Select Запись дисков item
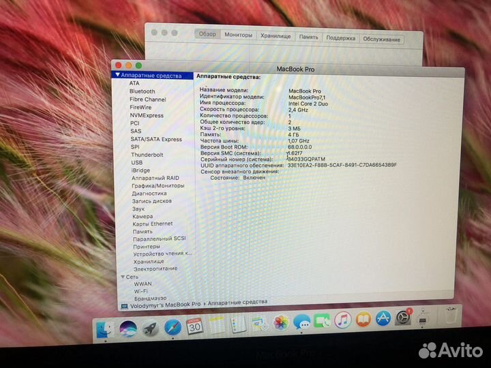The height and width of the screenshot is (368, 491). 151,201
